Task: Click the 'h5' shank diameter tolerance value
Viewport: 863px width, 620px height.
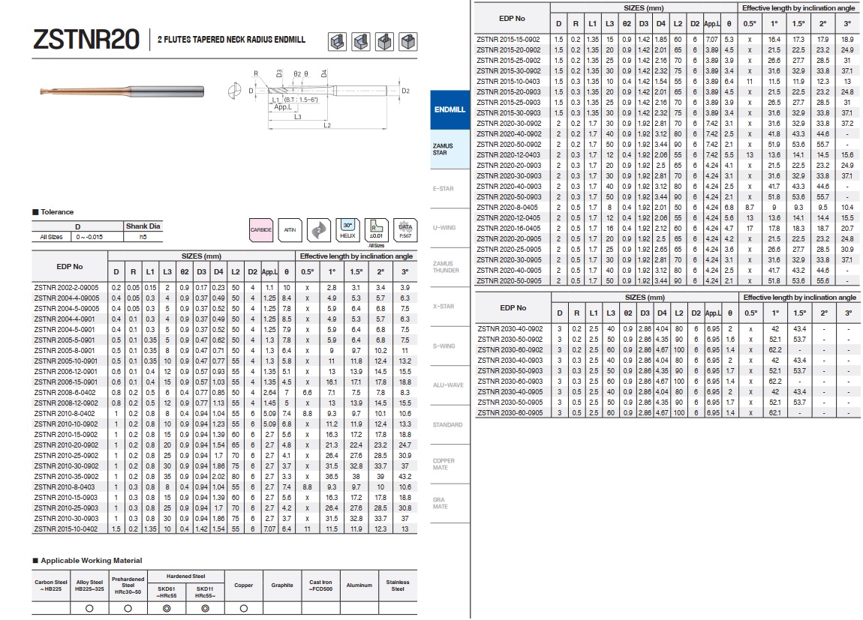Action: pos(143,237)
